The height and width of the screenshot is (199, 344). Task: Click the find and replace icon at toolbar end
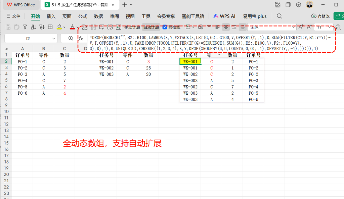click(338, 27)
